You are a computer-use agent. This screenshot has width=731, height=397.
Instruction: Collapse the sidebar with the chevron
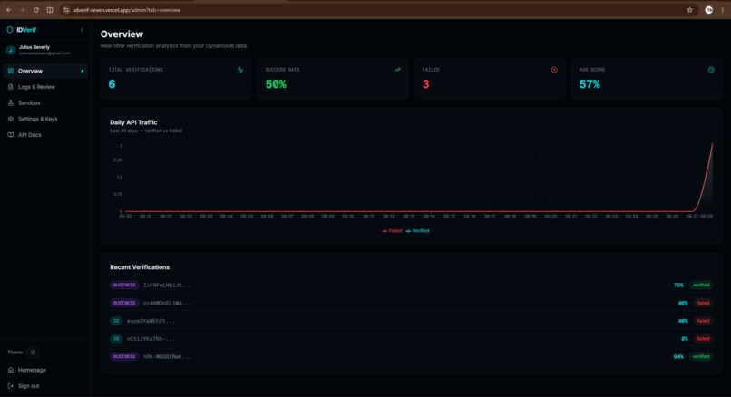coord(82,30)
